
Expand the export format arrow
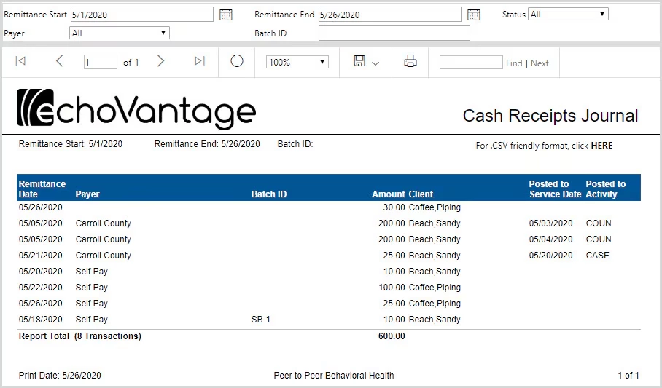coord(375,63)
